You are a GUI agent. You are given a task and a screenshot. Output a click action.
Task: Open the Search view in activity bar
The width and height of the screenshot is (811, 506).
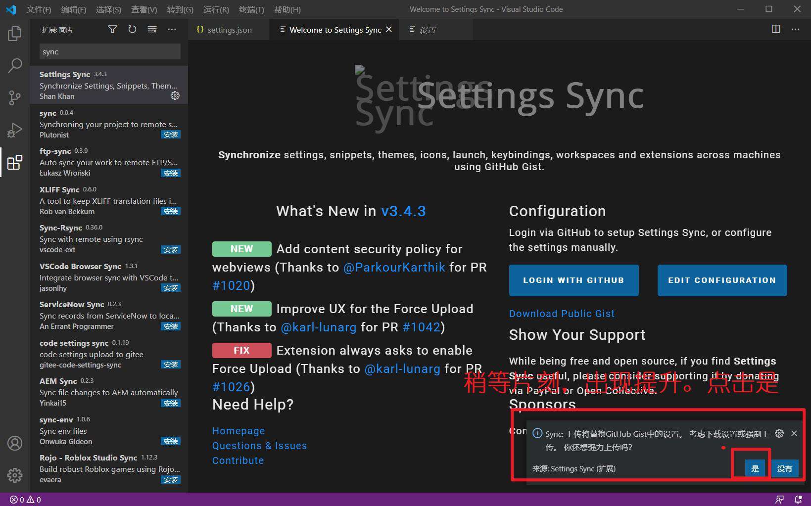(x=15, y=65)
